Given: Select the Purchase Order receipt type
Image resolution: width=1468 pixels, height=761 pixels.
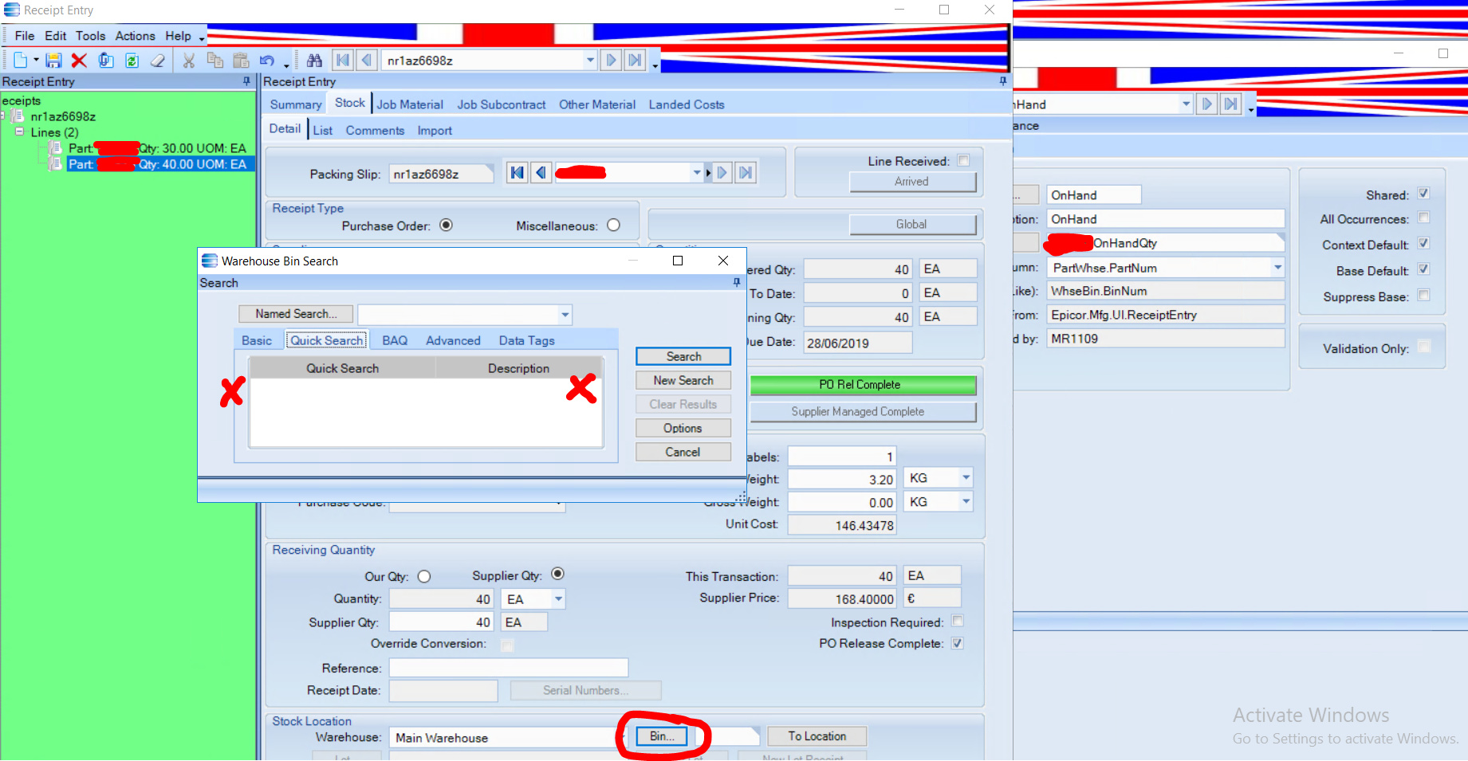Looking at the screenshot, I should tap(447, 226).
